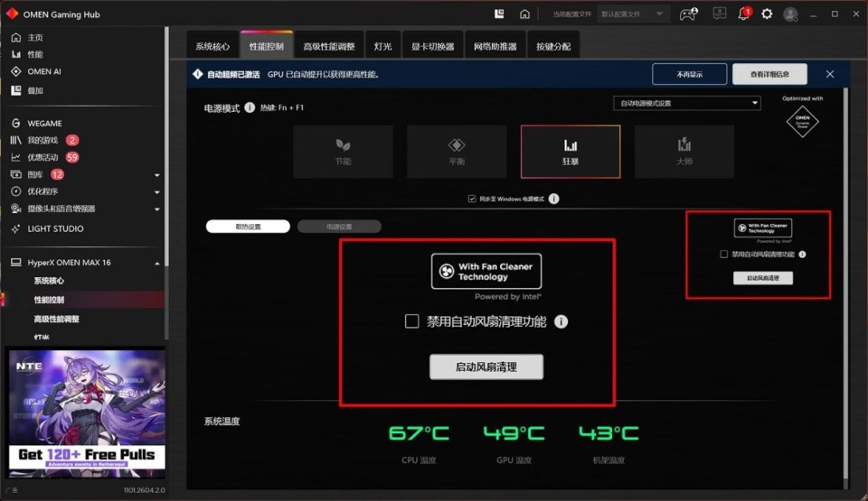Click the OMEN diamond logo in title bar
Image resolution: width=868 pixels, height=501 pixels.
tap(12, 14)
